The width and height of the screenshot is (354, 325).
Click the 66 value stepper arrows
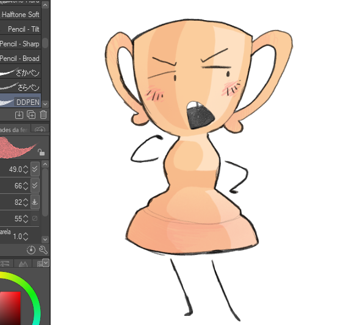click(x=26, y=185)
